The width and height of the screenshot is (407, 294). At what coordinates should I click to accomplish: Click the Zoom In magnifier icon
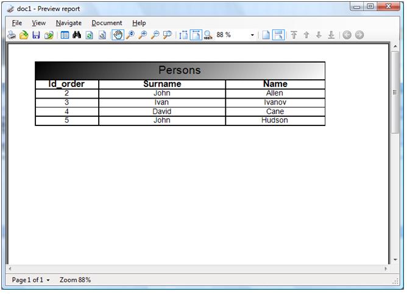(x=143, y=35)
